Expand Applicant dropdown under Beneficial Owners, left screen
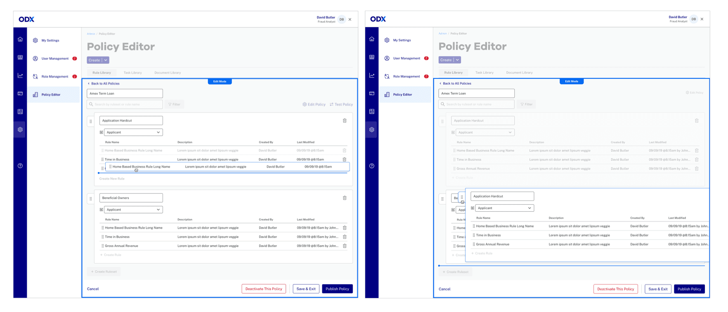Image resolution: width=728 pixels, height=312 pixels. point(133,210)
